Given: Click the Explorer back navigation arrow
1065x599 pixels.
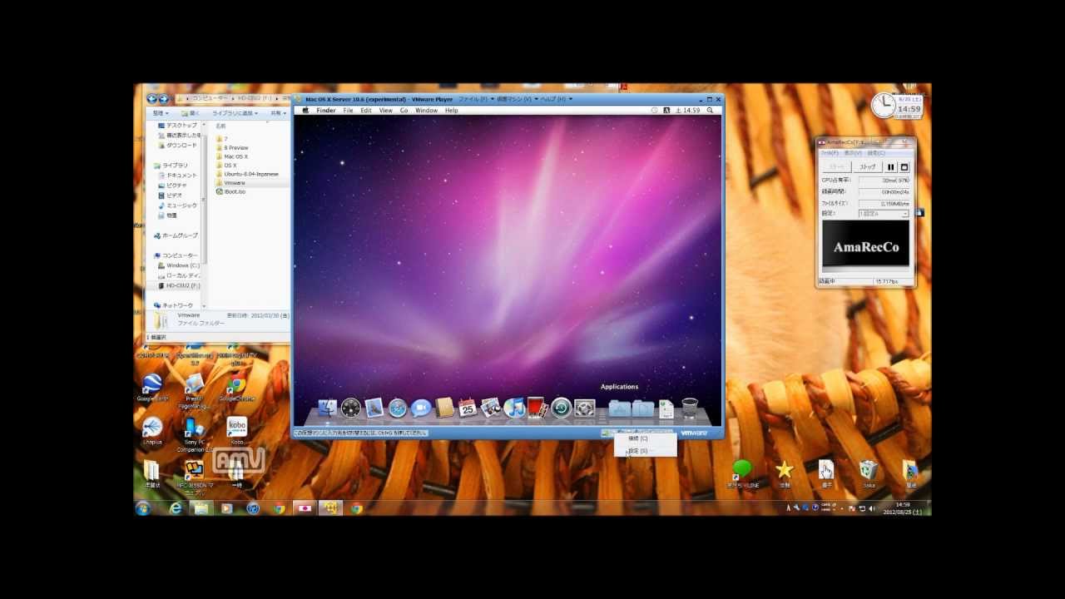Looking at the screenshot, I should coord(152,98).
